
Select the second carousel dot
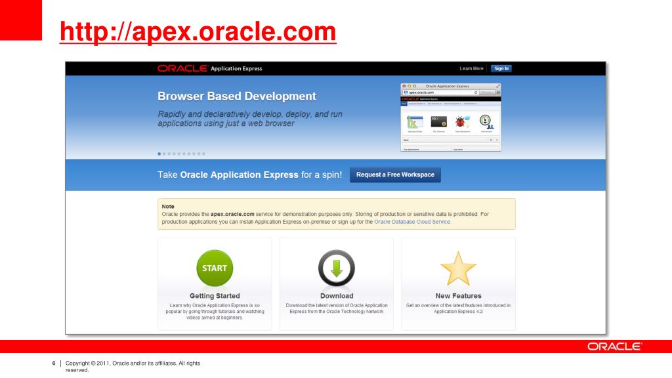pyautogui.click(x=164, y=154)
